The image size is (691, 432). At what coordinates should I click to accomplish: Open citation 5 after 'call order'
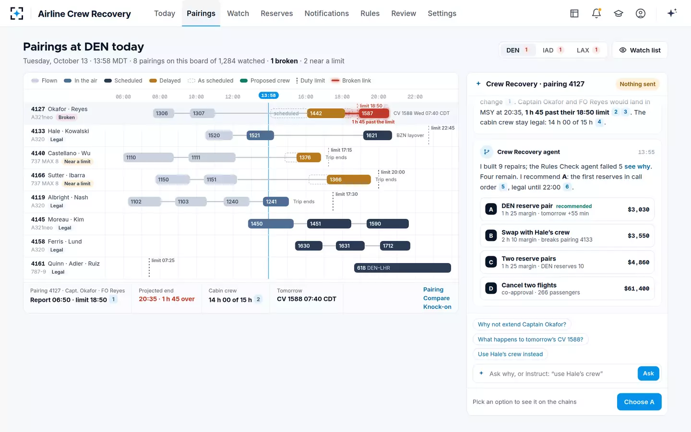pos(503,187)
